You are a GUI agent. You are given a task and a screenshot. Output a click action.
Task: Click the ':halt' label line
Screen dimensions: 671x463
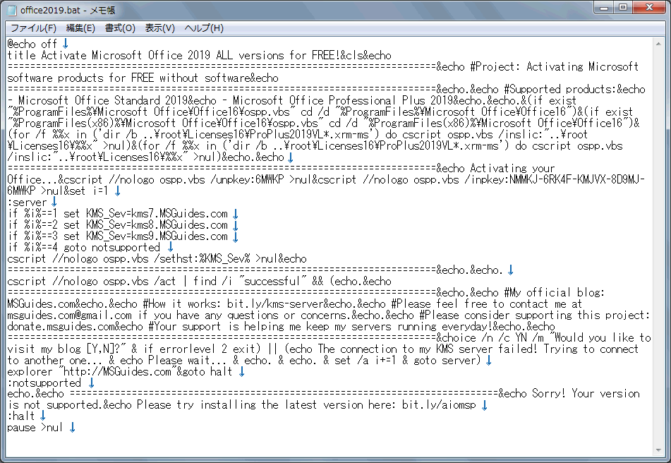(21, 416)
